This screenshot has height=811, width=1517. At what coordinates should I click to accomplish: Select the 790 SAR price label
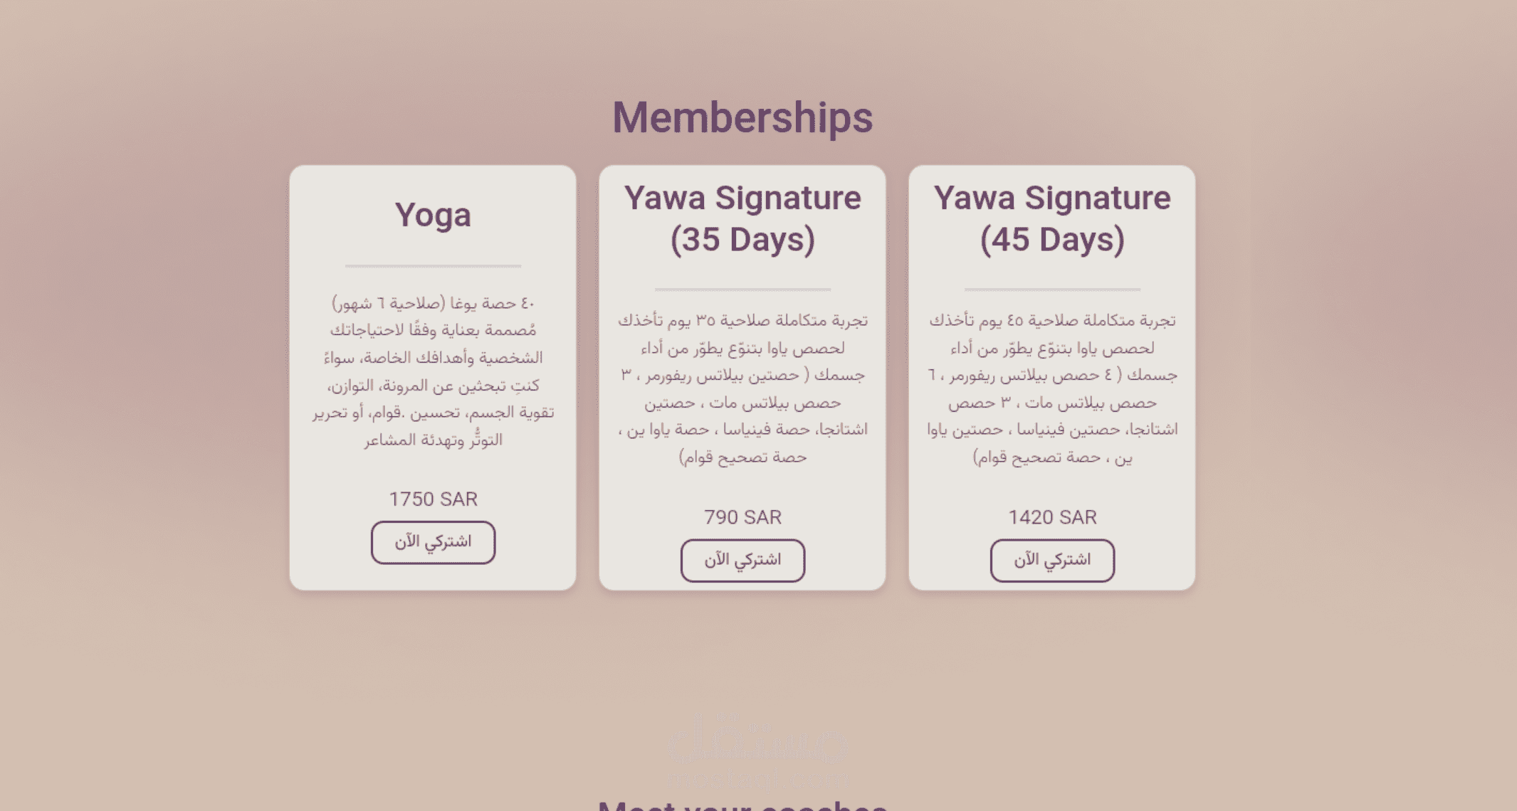coord(742,517)
